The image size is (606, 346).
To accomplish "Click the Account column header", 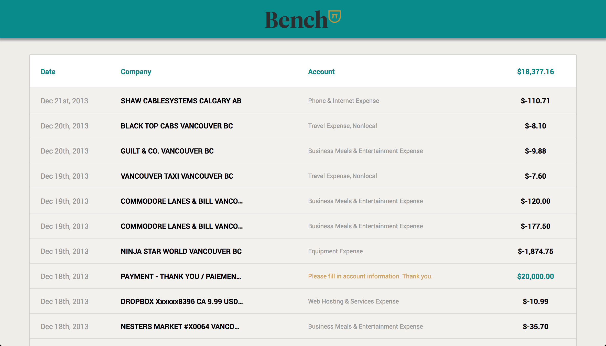I will (321, 72).
